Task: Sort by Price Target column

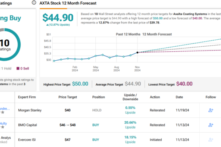Action: coord(68,97)
